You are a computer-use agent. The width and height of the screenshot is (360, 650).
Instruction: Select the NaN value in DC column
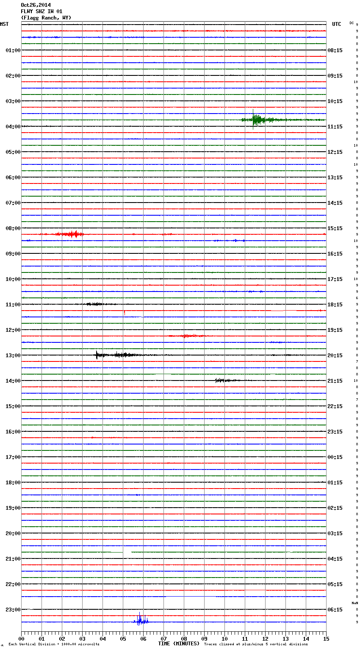coord(355,603)
